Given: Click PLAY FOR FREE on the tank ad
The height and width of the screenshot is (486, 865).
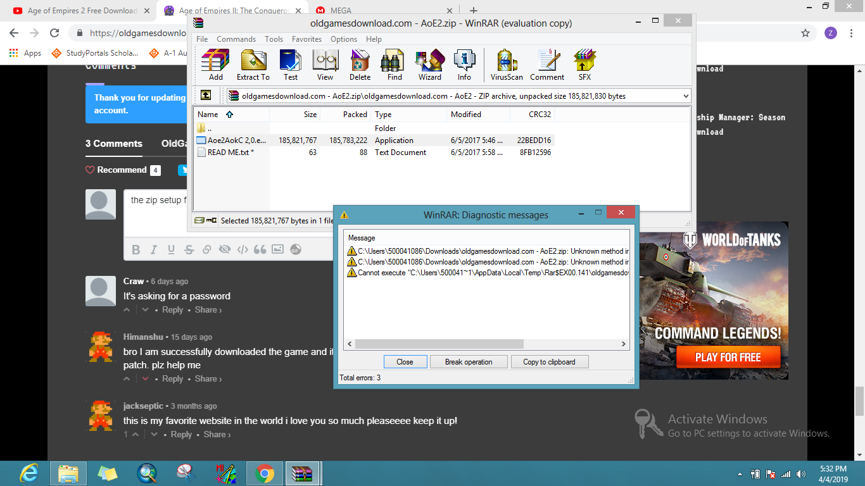Looking at the screenshot, I should coord(728,358).
